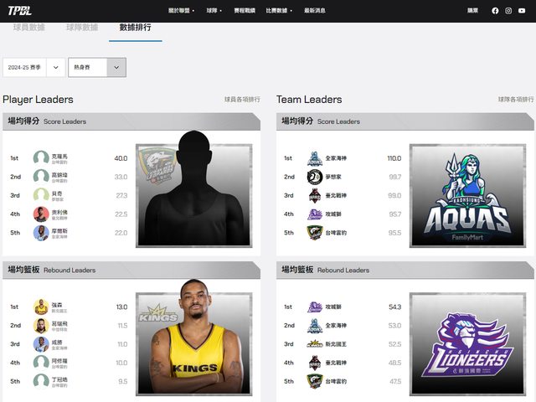Open the TPBL Instagram page icon

[508, 11]
